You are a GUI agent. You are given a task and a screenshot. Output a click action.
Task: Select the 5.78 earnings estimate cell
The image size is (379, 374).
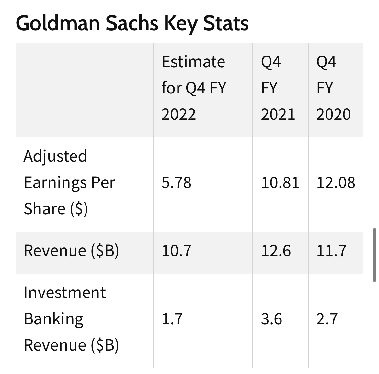coord(177,182)
